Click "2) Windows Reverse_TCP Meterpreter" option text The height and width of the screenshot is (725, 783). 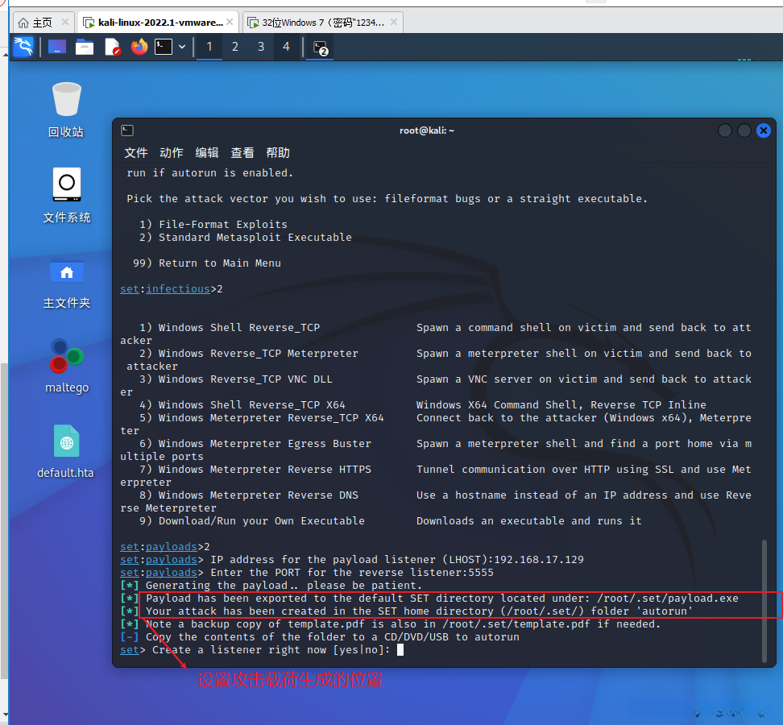(249, 354)
